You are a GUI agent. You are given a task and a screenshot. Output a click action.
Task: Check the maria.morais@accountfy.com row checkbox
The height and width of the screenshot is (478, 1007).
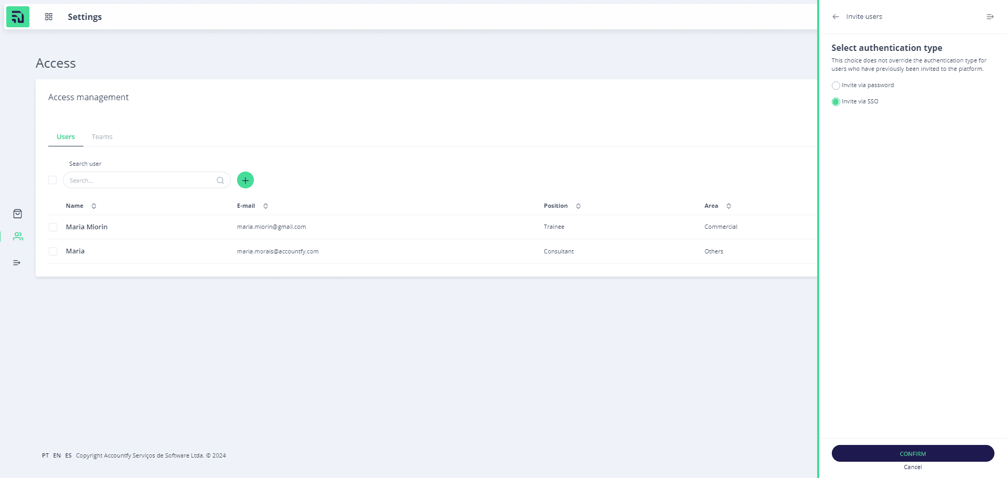[53, 251]
